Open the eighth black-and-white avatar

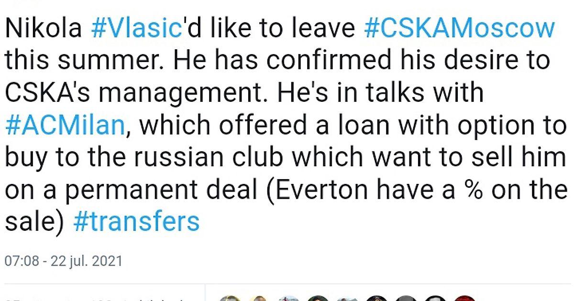coord(435,297)
